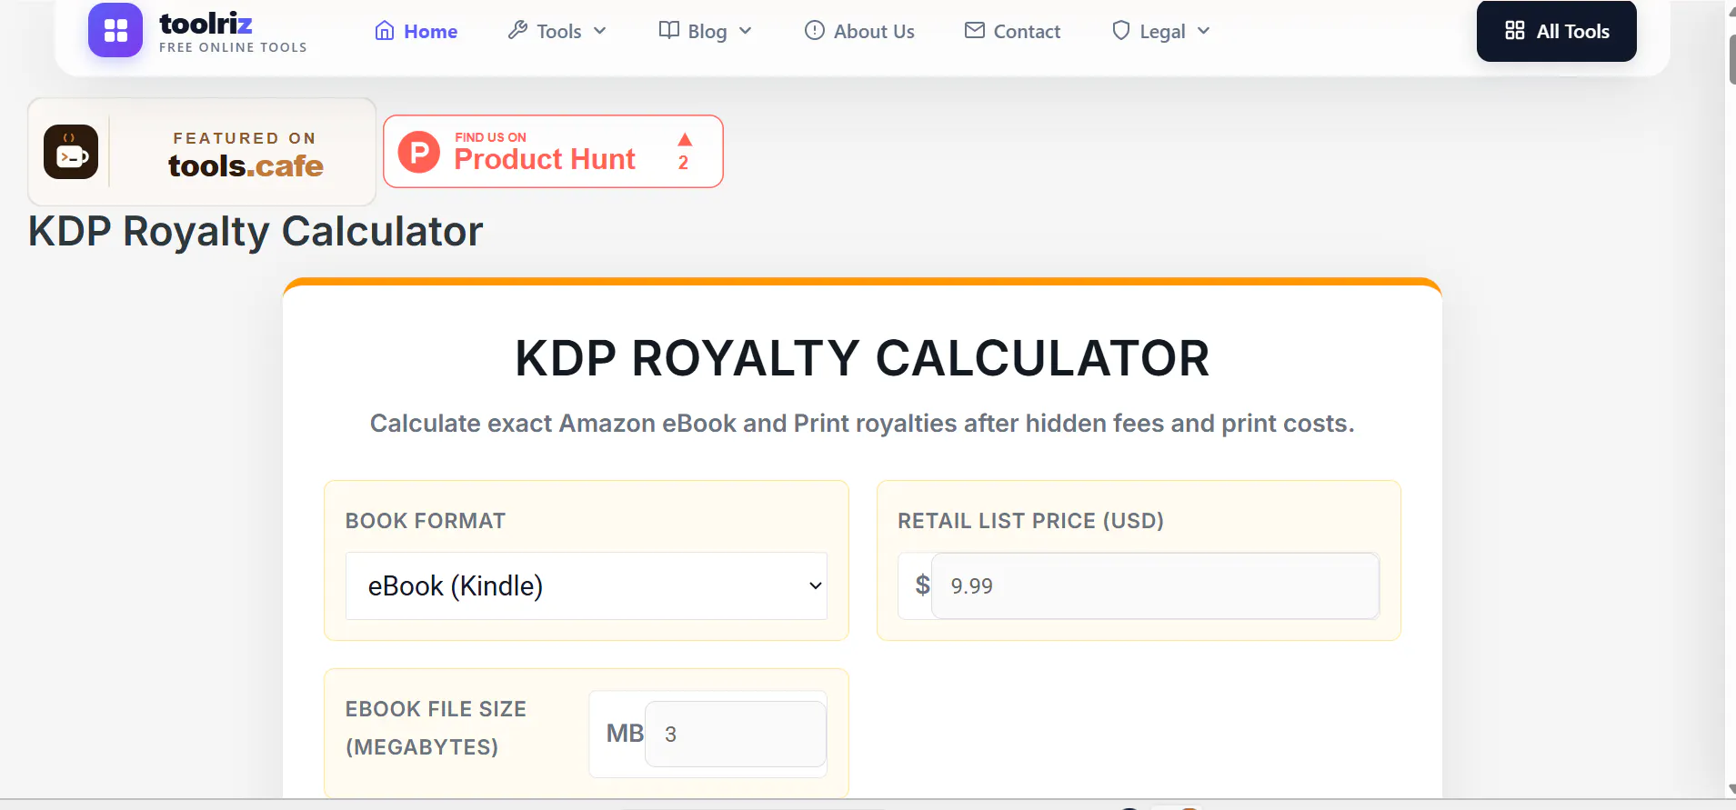Open the Book Format dropdown
The image size is (1736, 810).
[x=587, y=586]
